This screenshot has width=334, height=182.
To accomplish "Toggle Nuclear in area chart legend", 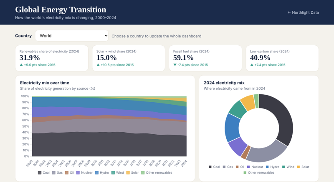I will (84, 173).
